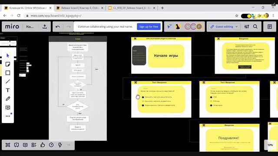The width and height of the screenshot is (278, 156).
Task: Bookmark this page with star icon
Action: point(237,16)
